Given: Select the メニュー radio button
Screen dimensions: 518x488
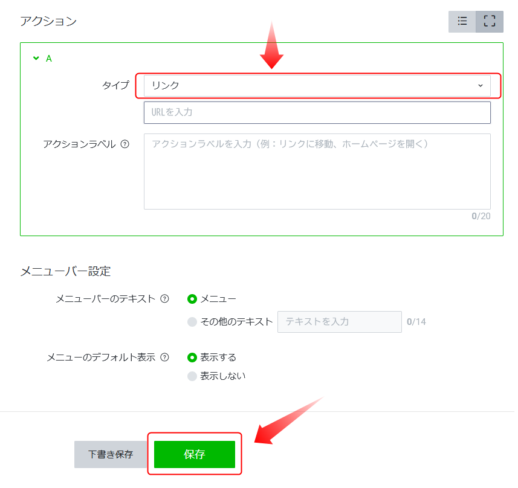Looking at the screenshot, I should (x=193, y=298).
